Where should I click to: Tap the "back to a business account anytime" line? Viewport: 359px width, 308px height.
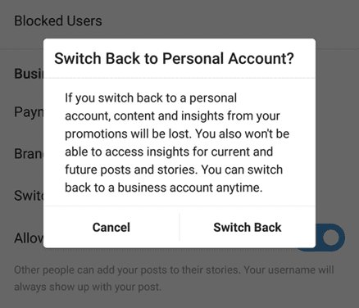click(163, 188)
